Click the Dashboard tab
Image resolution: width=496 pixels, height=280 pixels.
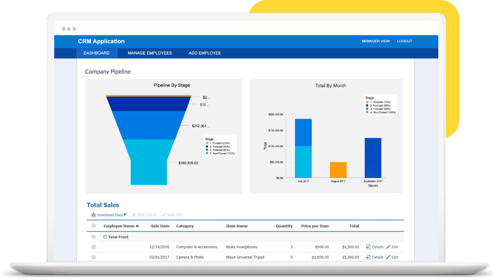[96, 53]
